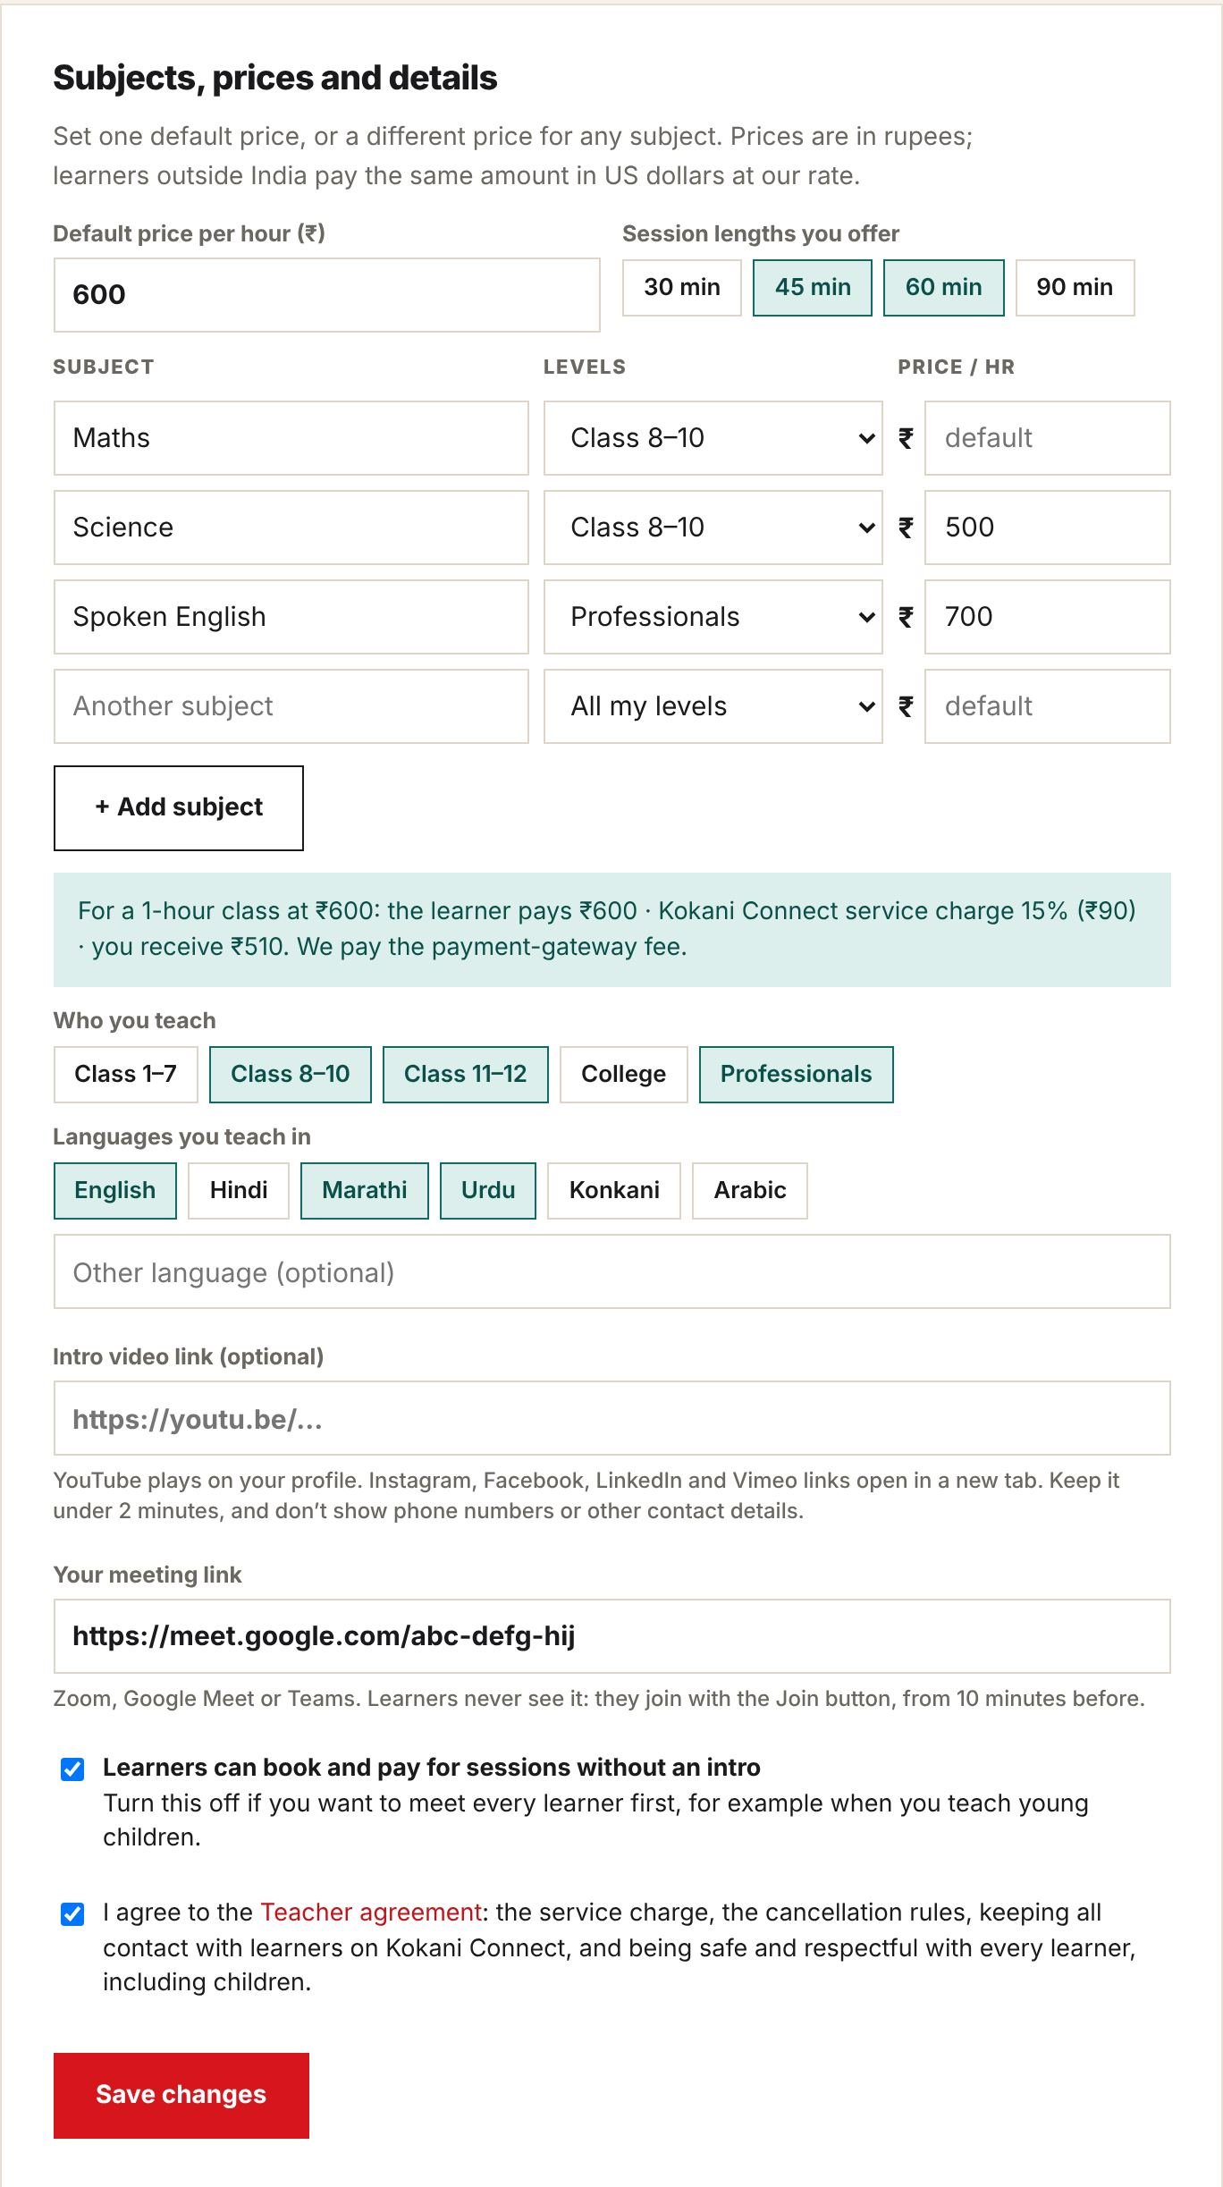This screenshot has height=2187, width=1223.
Task: Deselect Marathi as a teaching language
Action: [x=365, y=1191]
